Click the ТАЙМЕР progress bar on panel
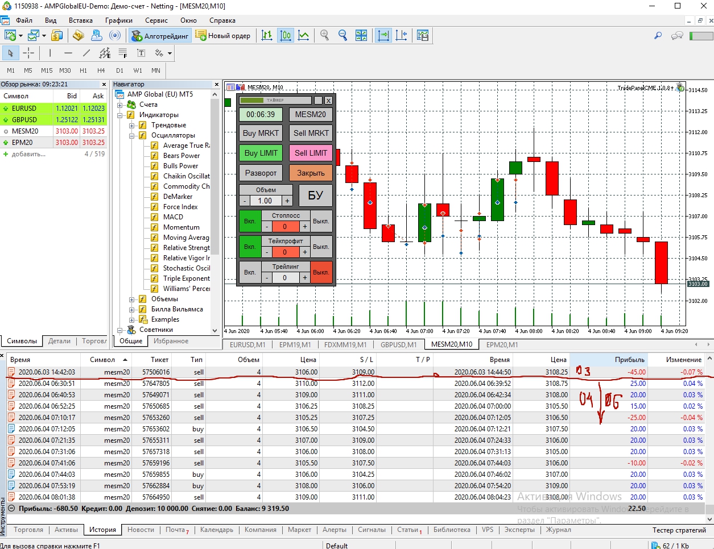This screenshot has width=714, height=549. pos(275,101)
